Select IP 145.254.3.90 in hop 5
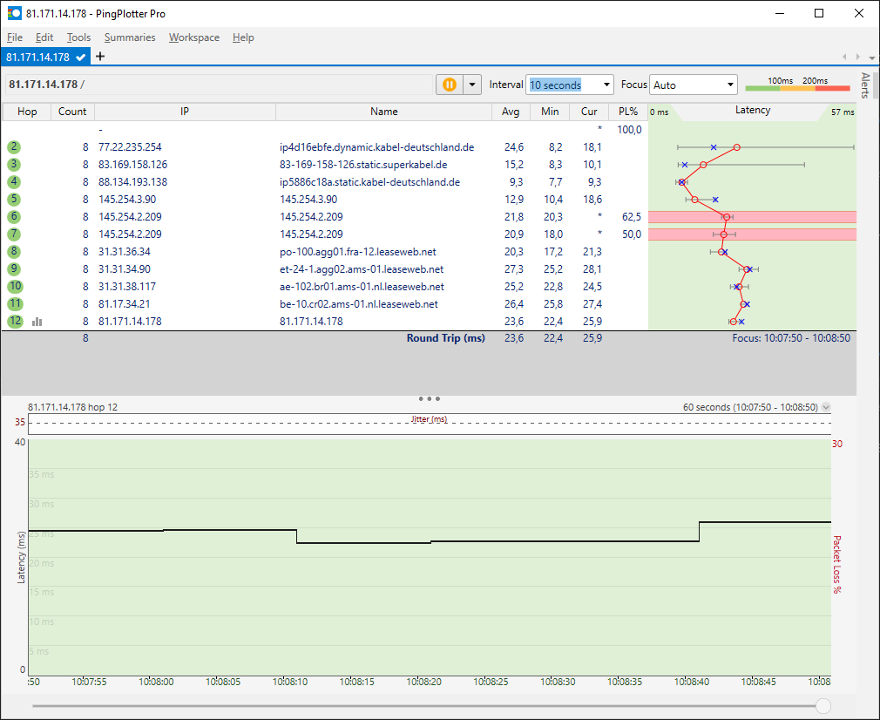880x720 pixels. (x=127, y=200)
